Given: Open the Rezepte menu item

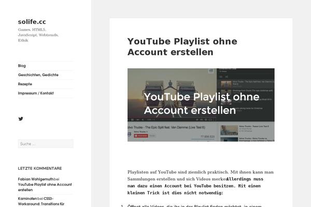Looking at the screenshot, I should tap(25, 84).
